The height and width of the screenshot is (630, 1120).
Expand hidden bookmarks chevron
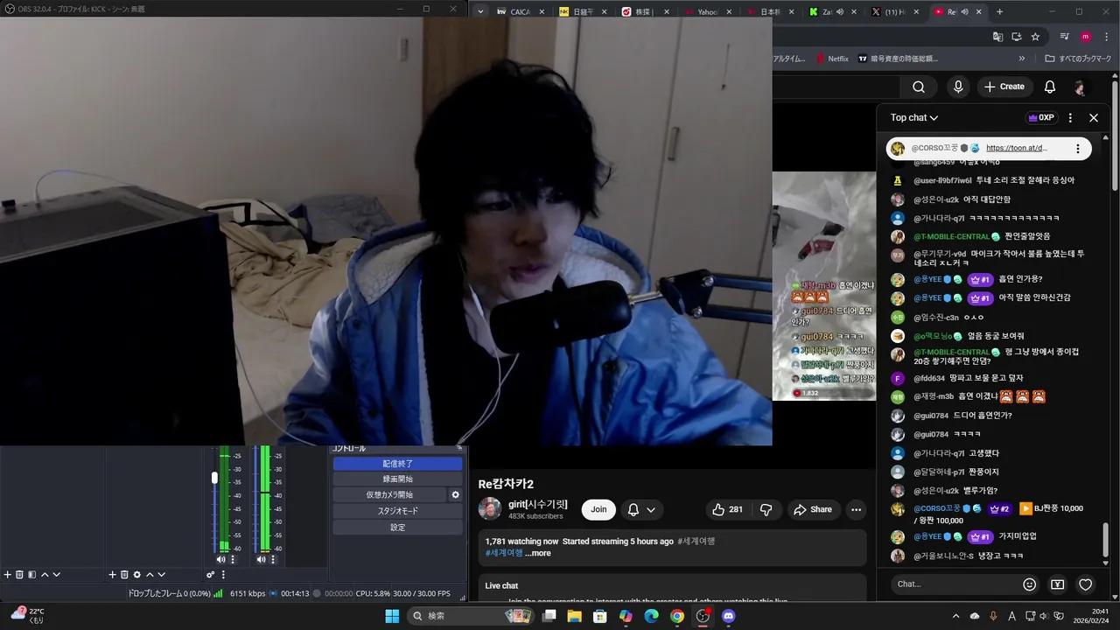[x=1021, y=59]
